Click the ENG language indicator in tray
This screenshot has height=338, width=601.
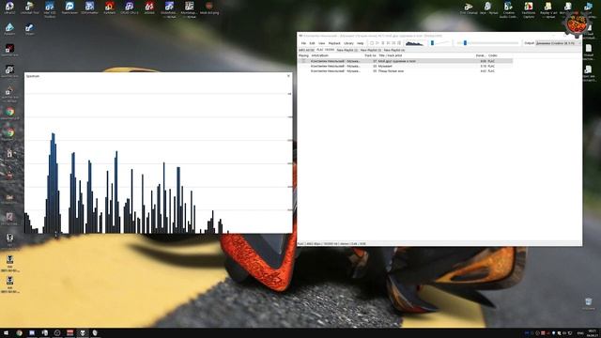coord(580,333)
